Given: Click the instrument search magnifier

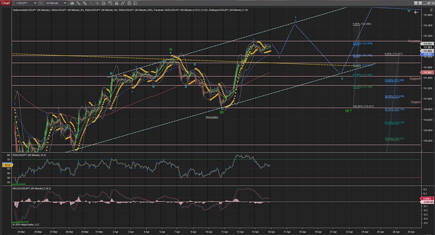Looking at the screenshot, I should [x=41, y=3].
